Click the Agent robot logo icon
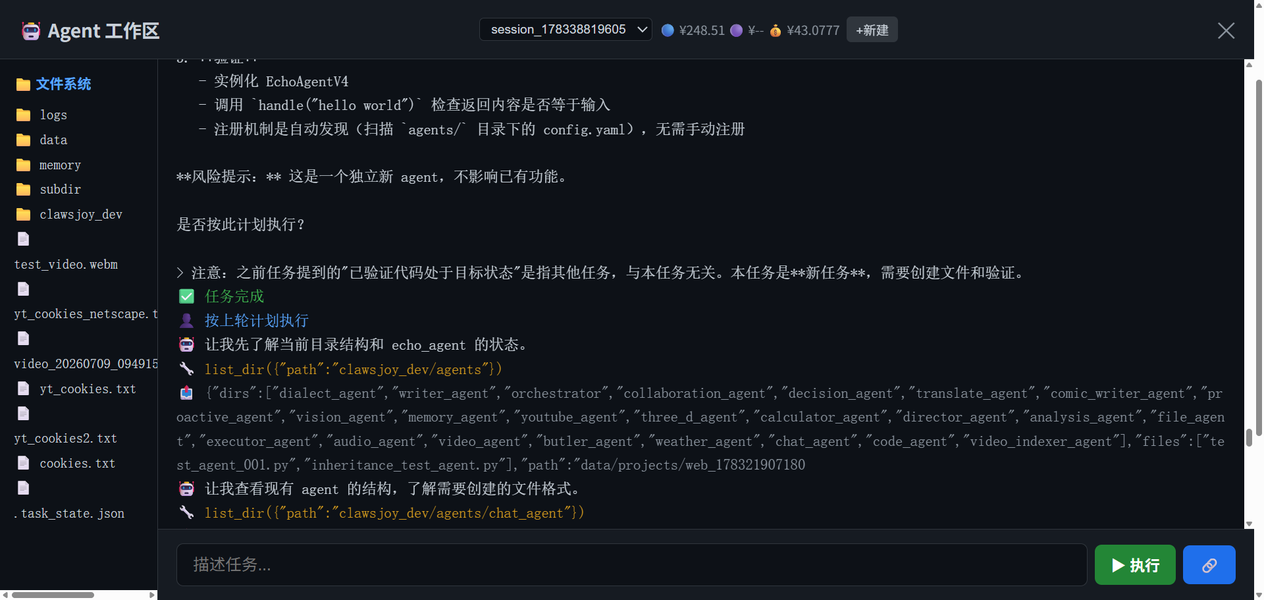Viewport: 1264px width, 600px height. pyautogui.click(x=31, y=31)
